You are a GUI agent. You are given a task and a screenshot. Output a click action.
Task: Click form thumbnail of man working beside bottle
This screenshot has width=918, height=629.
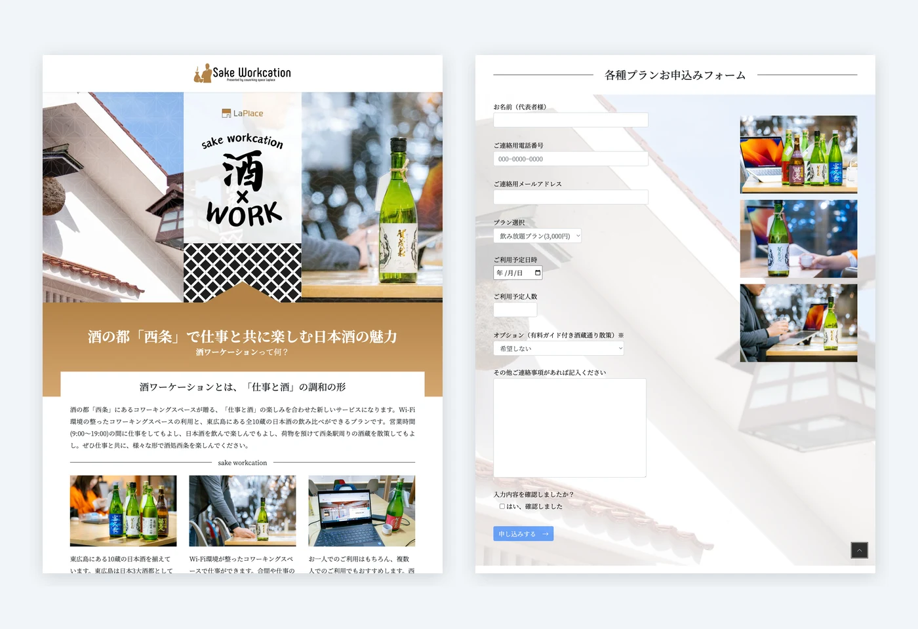799,323
